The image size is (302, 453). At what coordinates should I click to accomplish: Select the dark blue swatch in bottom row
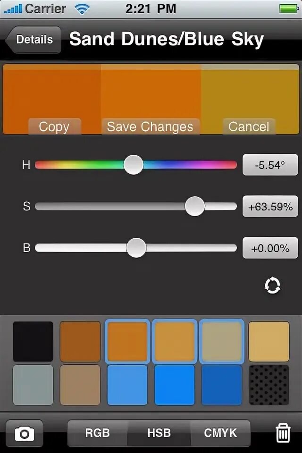pyautogui.click(x=222, y=385)
